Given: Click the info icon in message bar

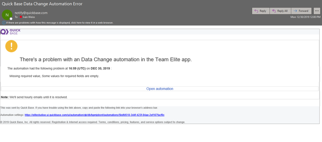Looking at the screenshot, I should point(4,22).
